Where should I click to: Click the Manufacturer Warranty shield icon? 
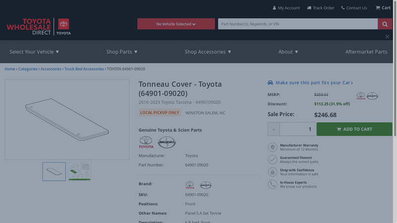click(x=272, y=147)
